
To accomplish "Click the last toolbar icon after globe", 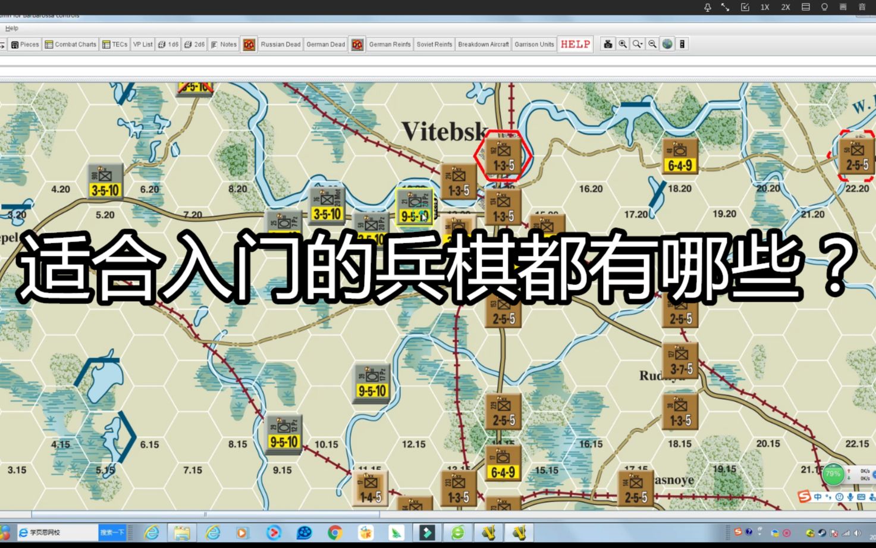I will click(682, 45).
